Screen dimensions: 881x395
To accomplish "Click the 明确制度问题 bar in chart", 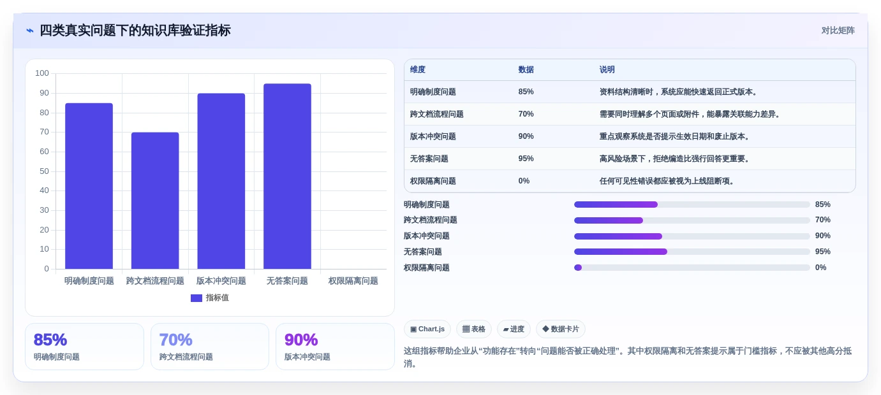I will coord(89,186).
